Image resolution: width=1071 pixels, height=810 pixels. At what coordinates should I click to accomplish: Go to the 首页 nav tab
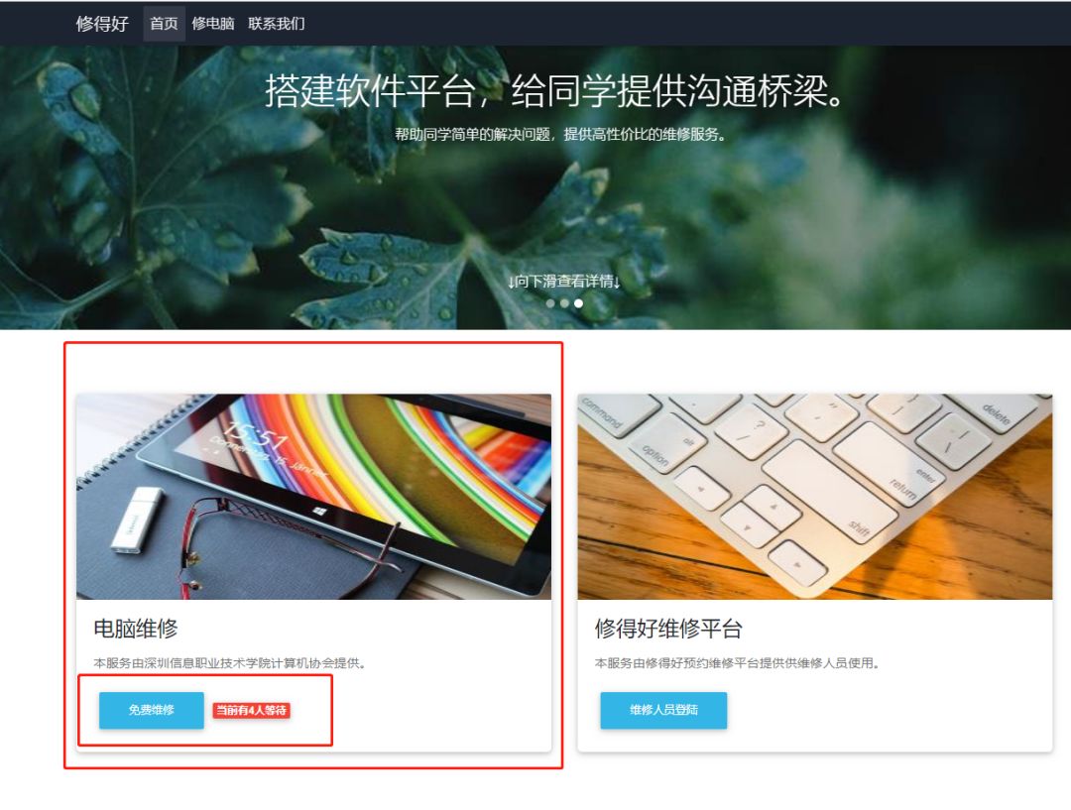point(164,23)
